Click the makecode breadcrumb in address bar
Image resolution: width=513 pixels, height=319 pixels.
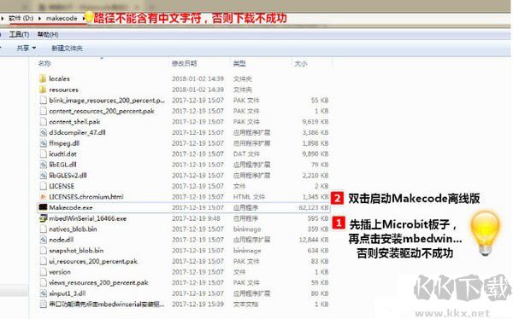pyautogui.click(x=62, y=18)
